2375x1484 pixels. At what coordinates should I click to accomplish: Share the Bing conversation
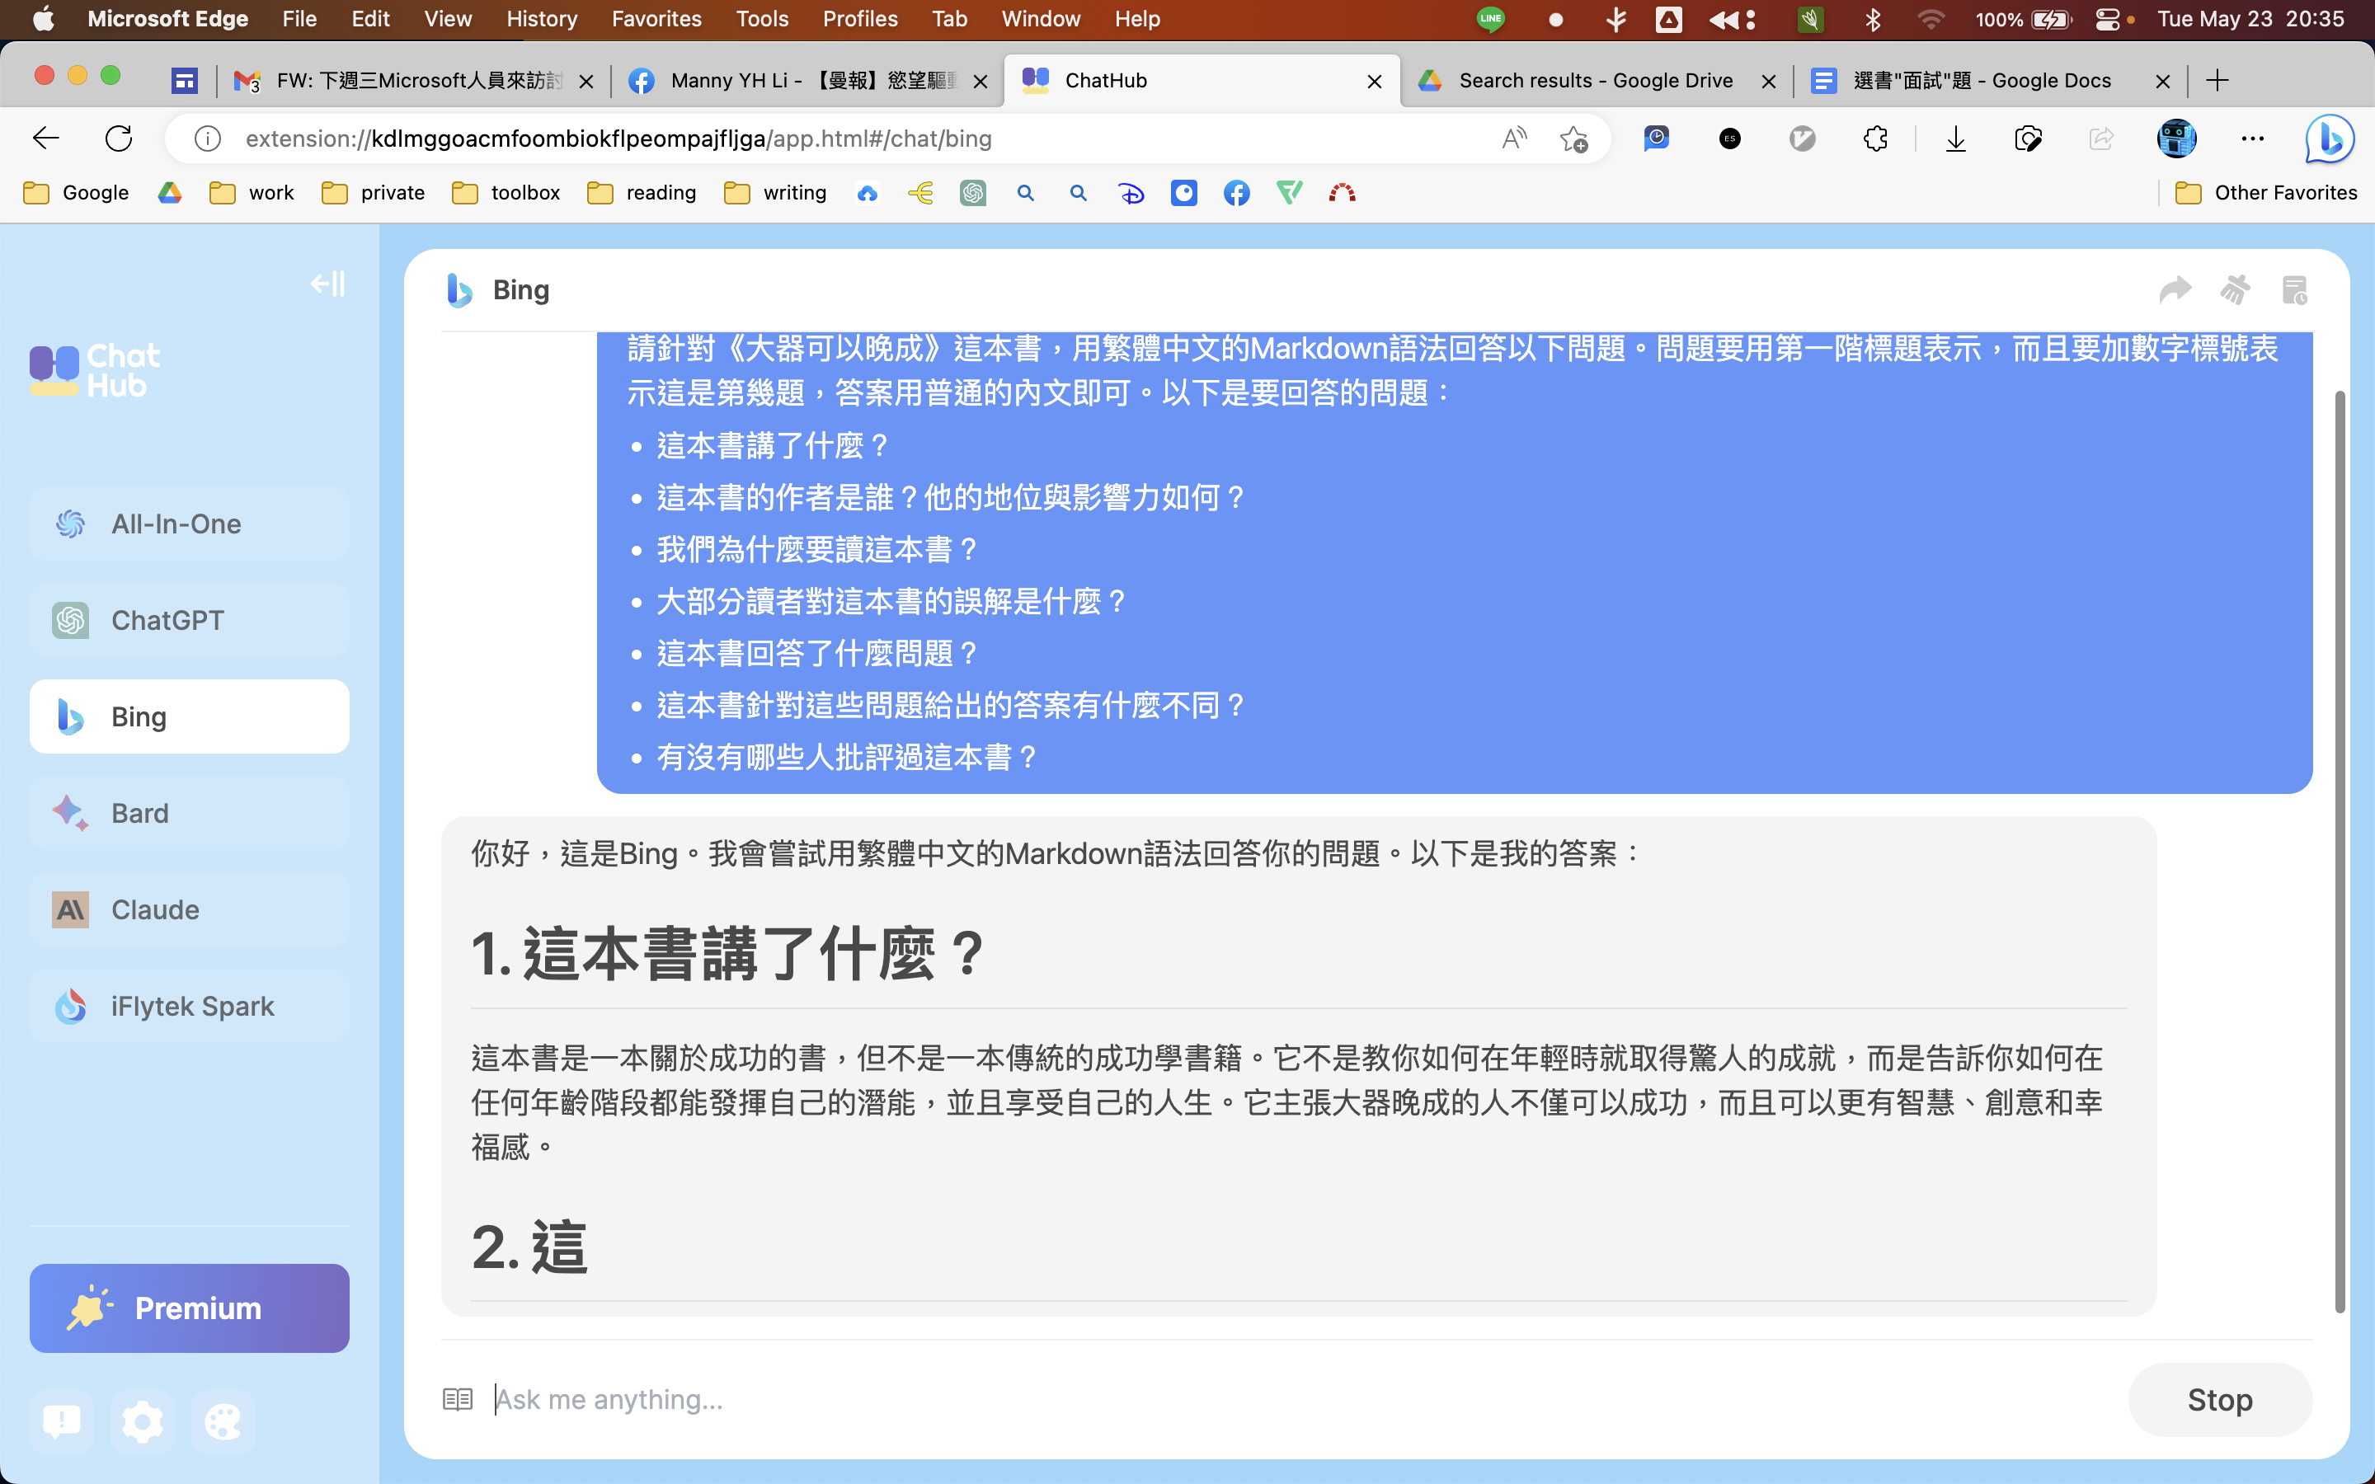click(2177, 289)
